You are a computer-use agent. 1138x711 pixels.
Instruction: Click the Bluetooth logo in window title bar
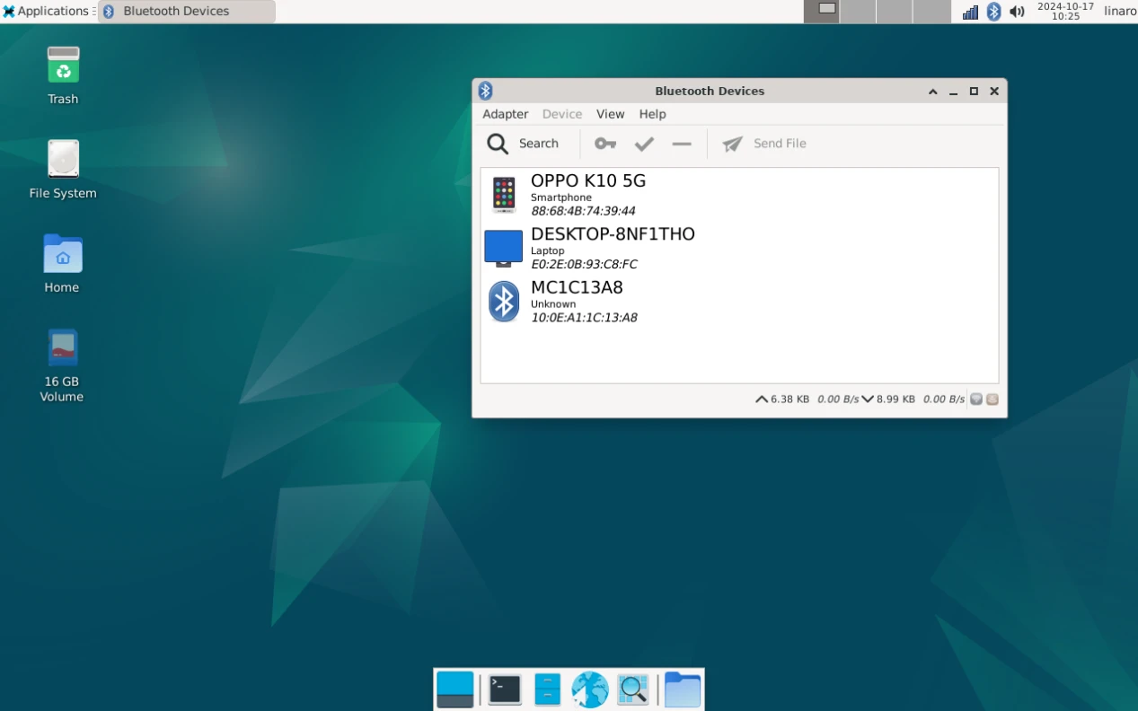click(486, 91)
